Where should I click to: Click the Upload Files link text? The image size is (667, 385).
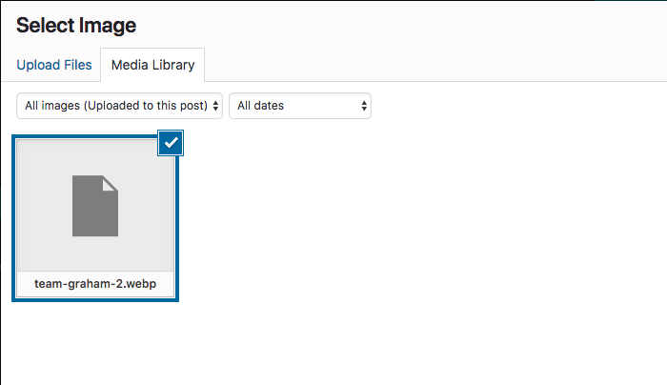click(54, 65)
